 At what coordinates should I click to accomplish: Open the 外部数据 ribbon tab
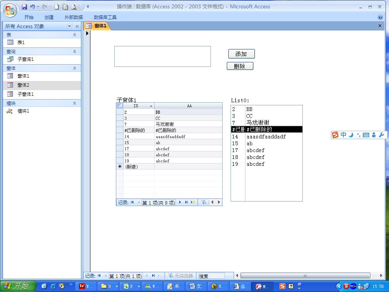(73, 17)
